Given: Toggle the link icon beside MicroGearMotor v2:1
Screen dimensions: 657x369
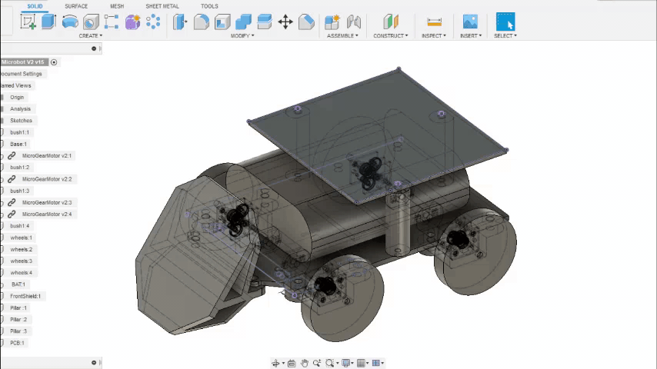Looking at the screenshot, I should [x=12, y=155].
